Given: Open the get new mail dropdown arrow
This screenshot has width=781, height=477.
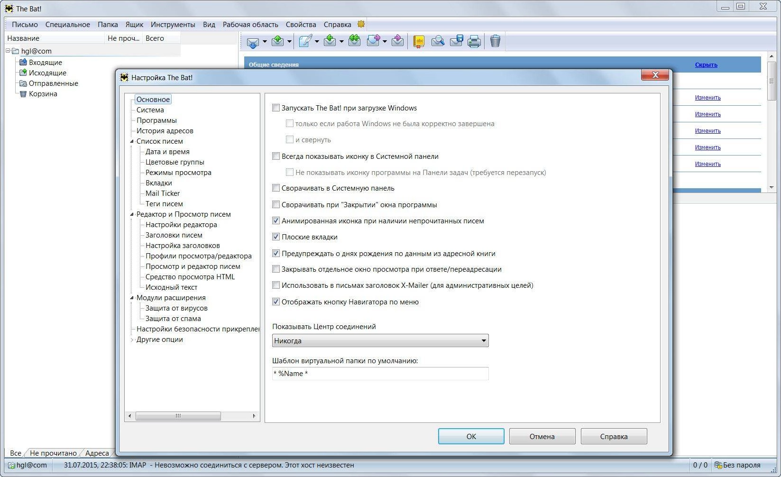Looking at the screenshot, I should tap(265, 42).
